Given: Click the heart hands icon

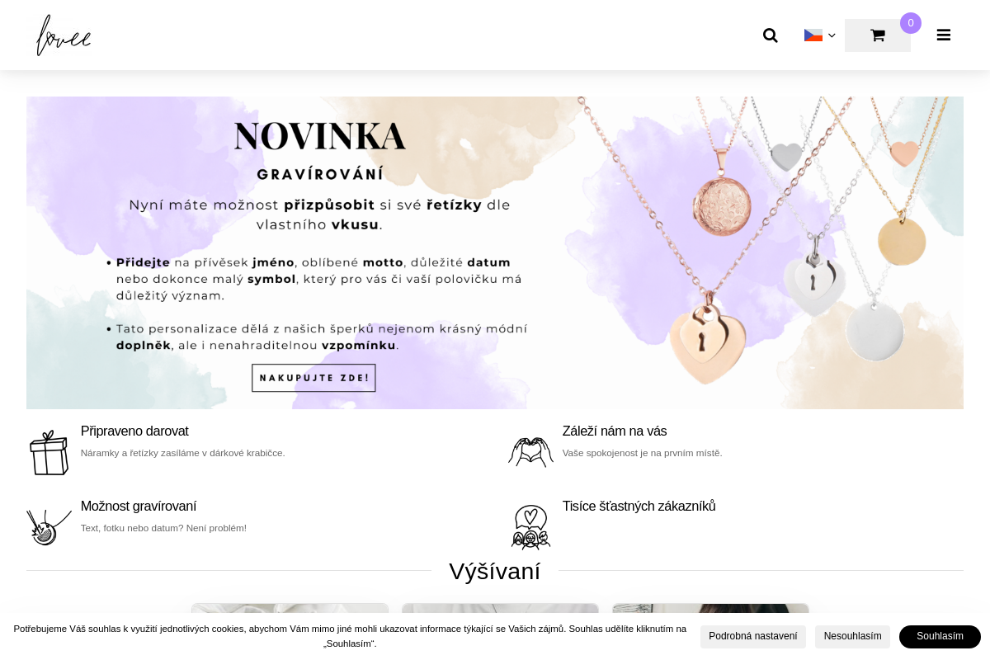Looking at the screenshot, I should tap(530, 451).
